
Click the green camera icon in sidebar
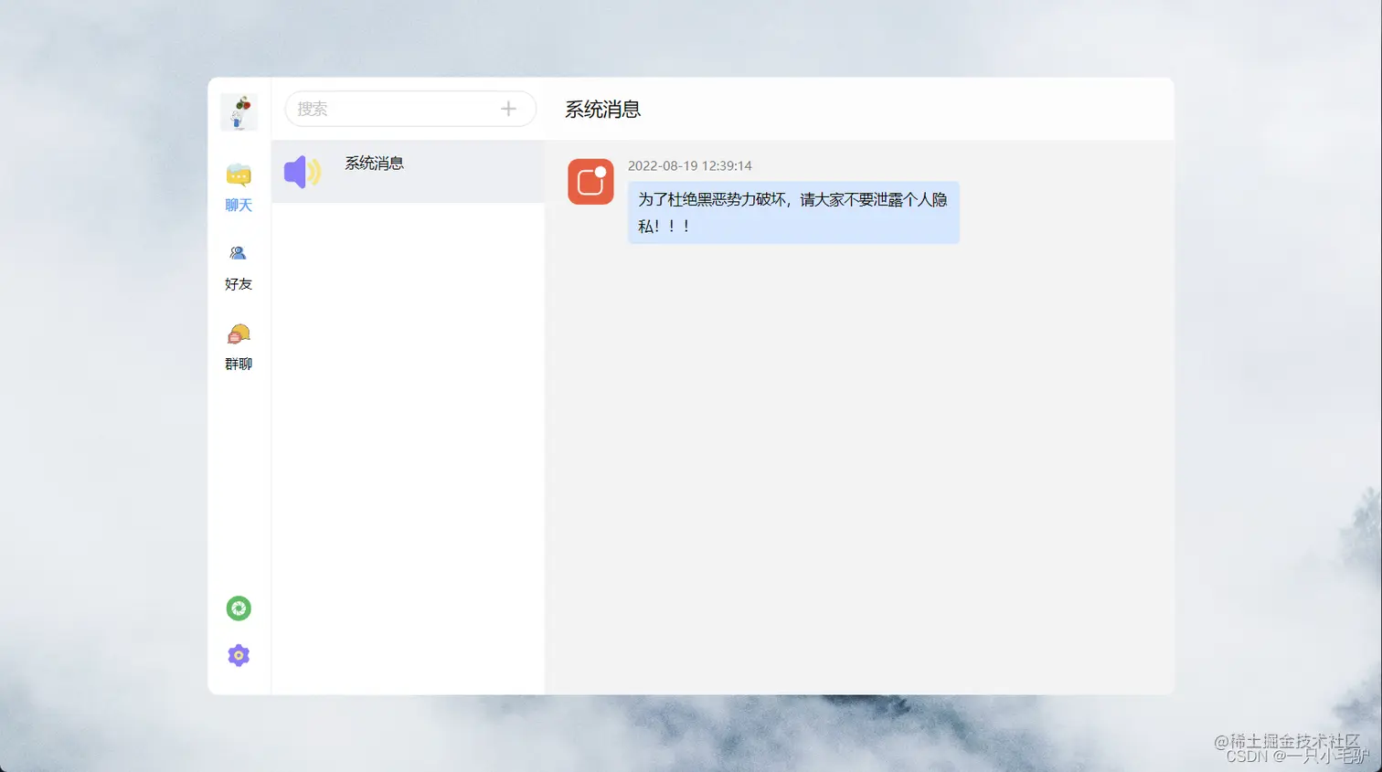(x=238, y=608)
